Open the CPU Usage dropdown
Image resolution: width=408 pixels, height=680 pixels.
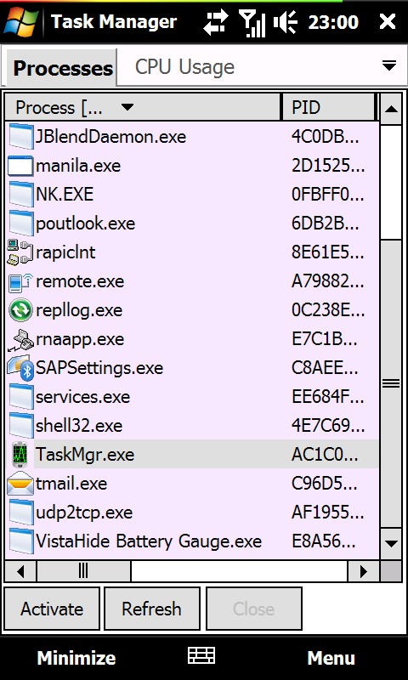(263, 67)
